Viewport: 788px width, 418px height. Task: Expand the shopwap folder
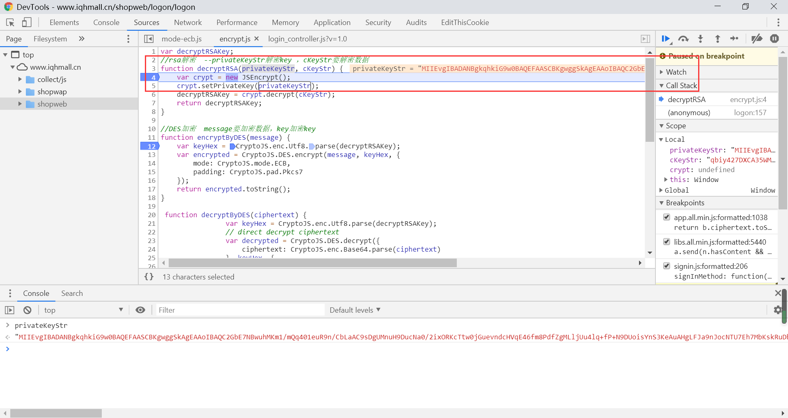coord(20,92)
